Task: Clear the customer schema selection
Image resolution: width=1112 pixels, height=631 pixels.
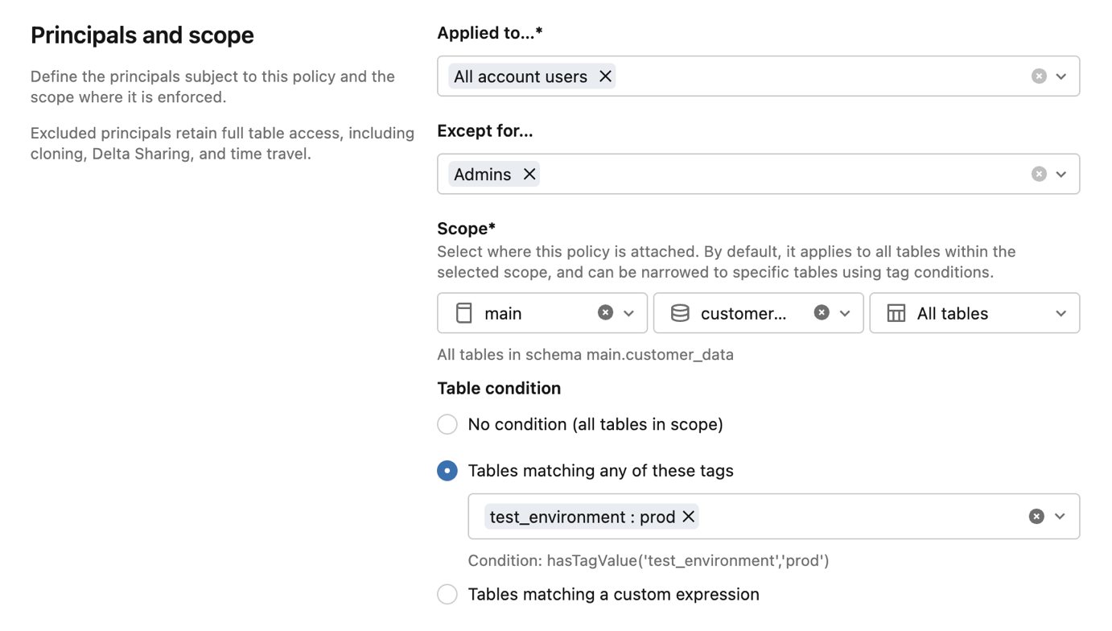Action: 822,313
